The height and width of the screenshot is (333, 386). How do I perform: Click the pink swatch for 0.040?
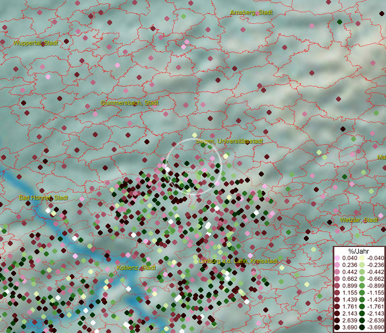(x=337, y=258)
